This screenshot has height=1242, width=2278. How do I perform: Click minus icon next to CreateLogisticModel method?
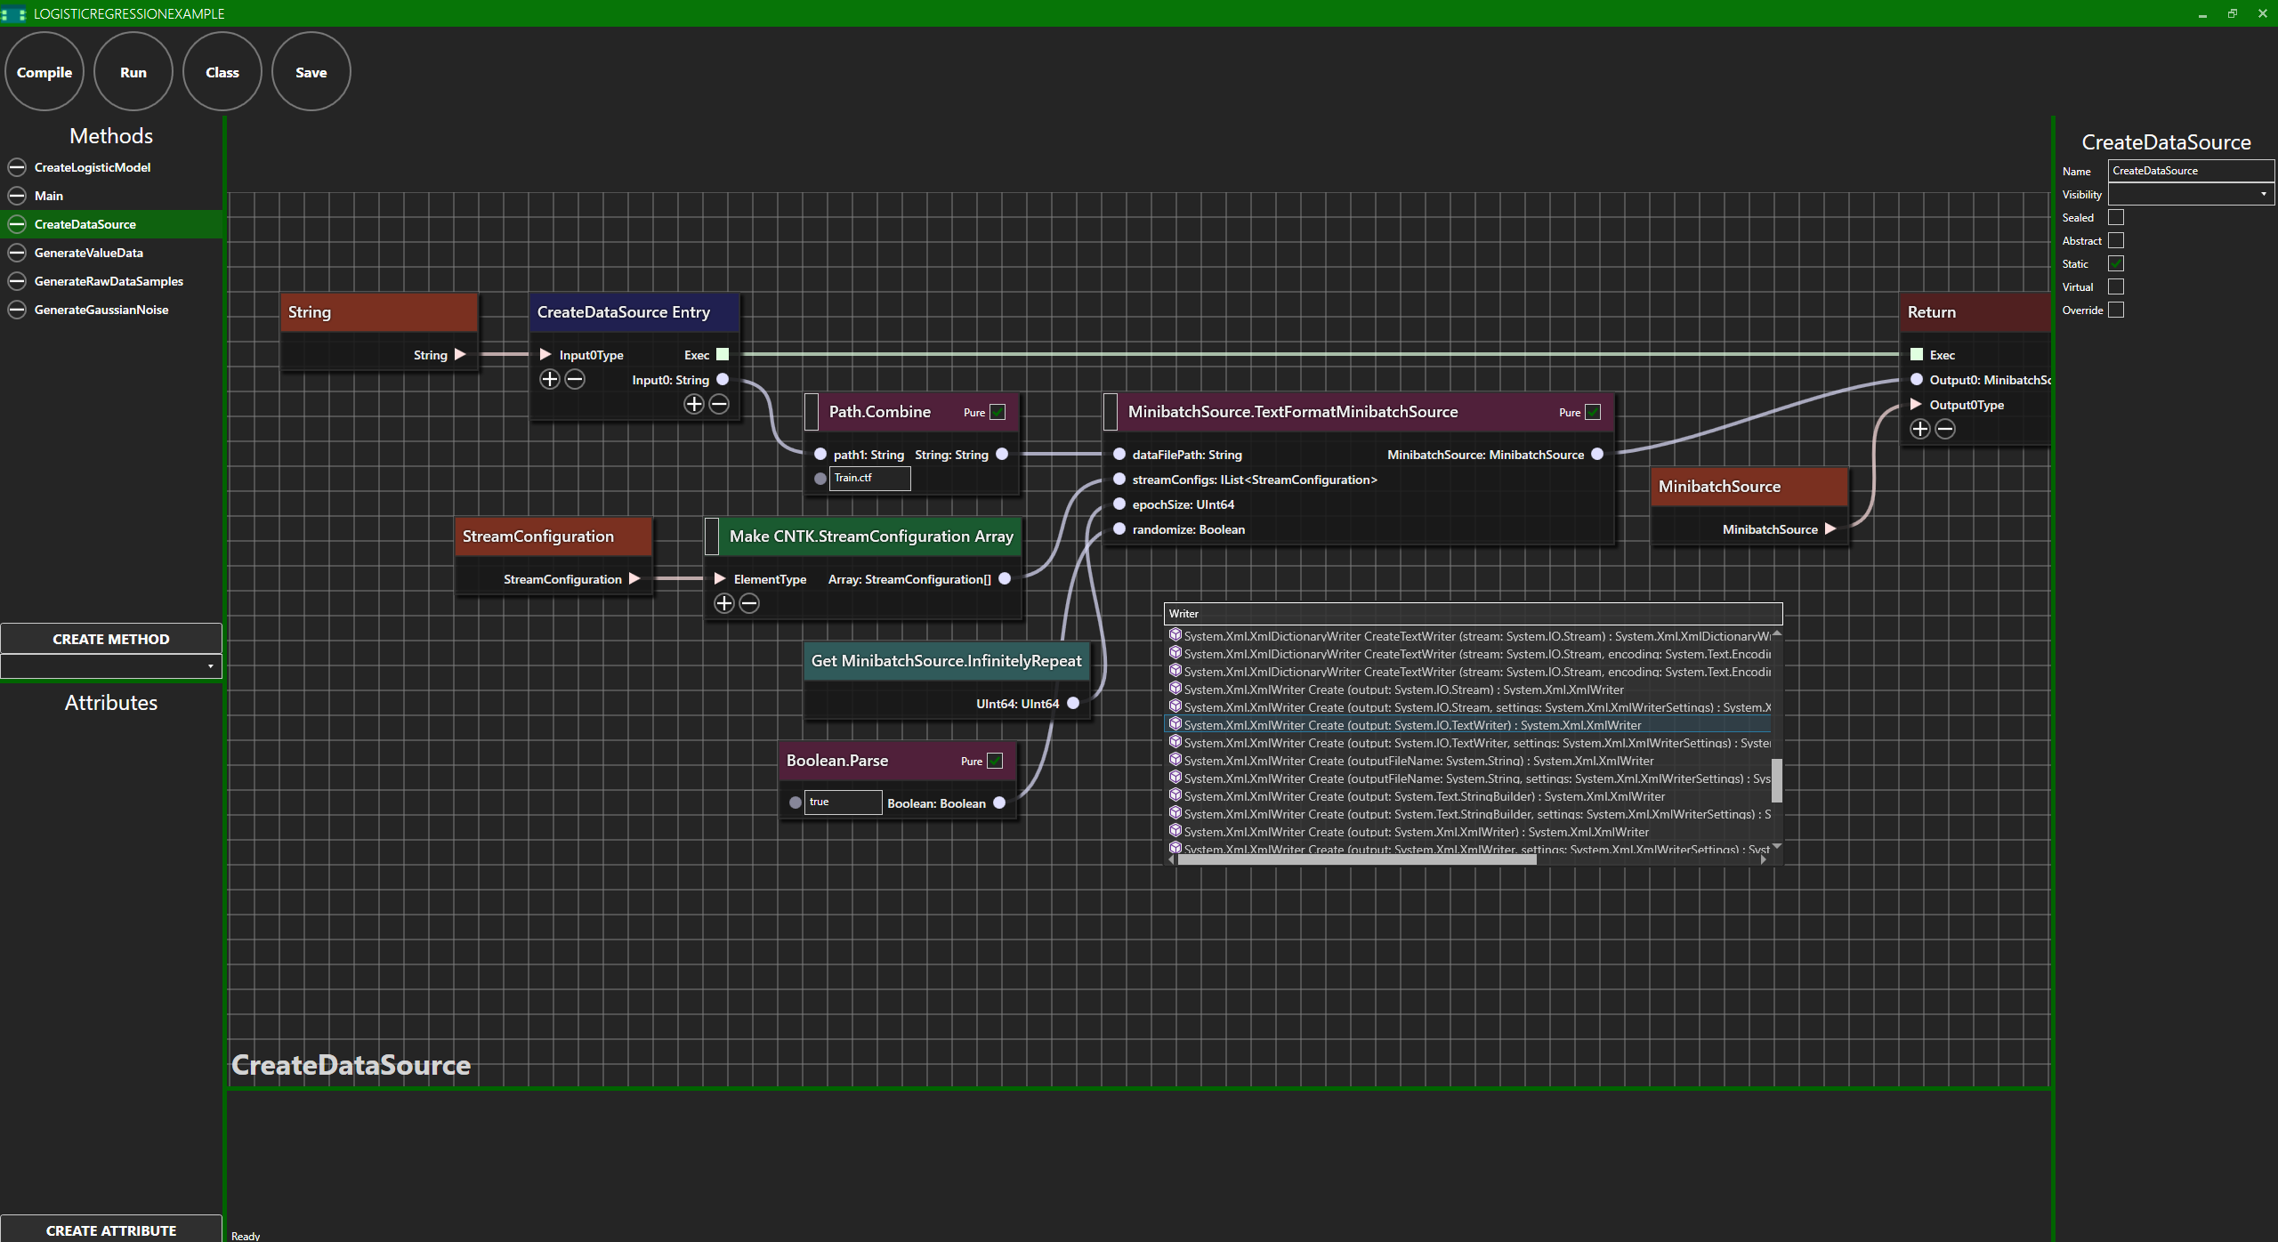(x=17, y=167)
